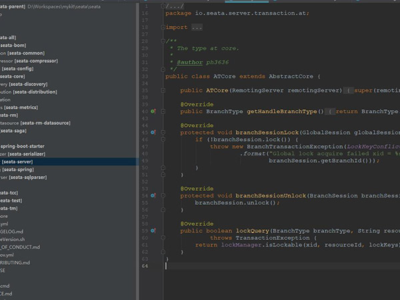400x300 pixels.
Task: Click the lockManager field reference
Action: point(242,245)
